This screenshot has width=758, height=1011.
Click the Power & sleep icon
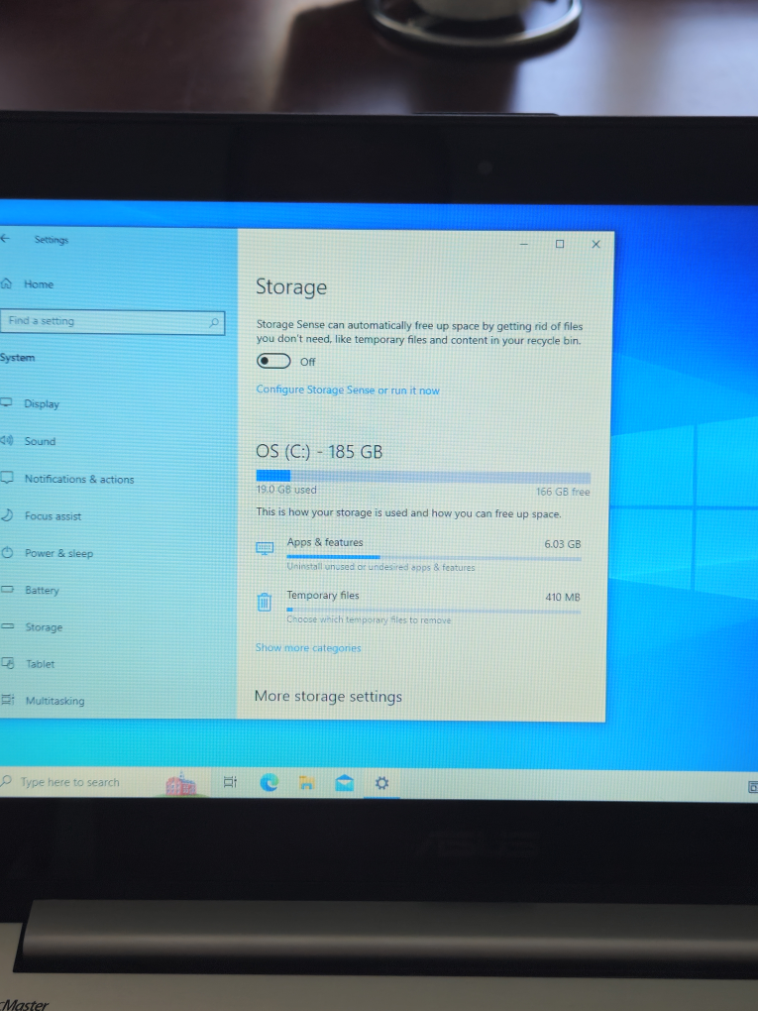pos(7,552)
